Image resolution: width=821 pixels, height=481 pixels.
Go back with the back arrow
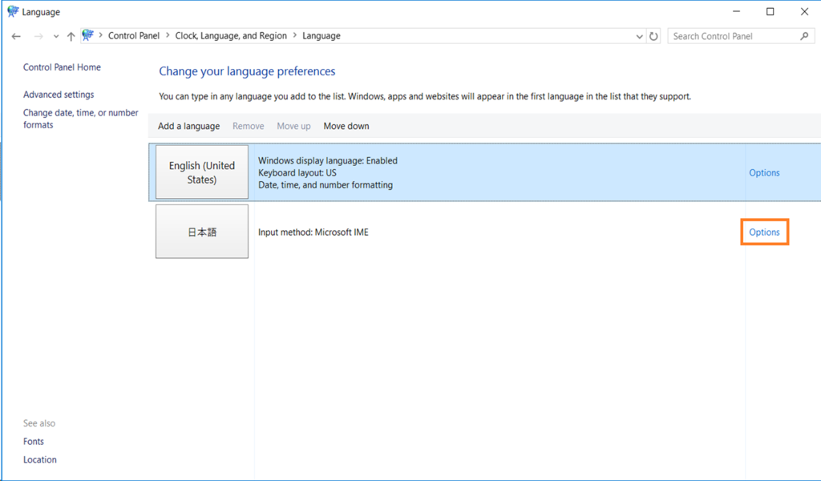click(x=16, y=36)
